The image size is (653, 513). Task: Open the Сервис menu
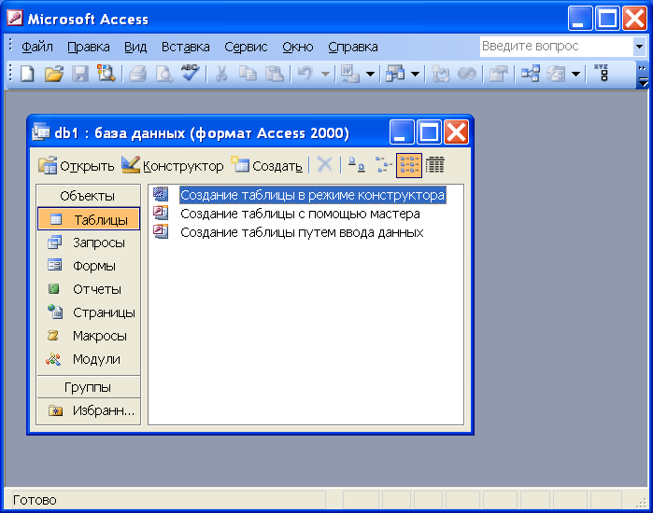[246, 47]
